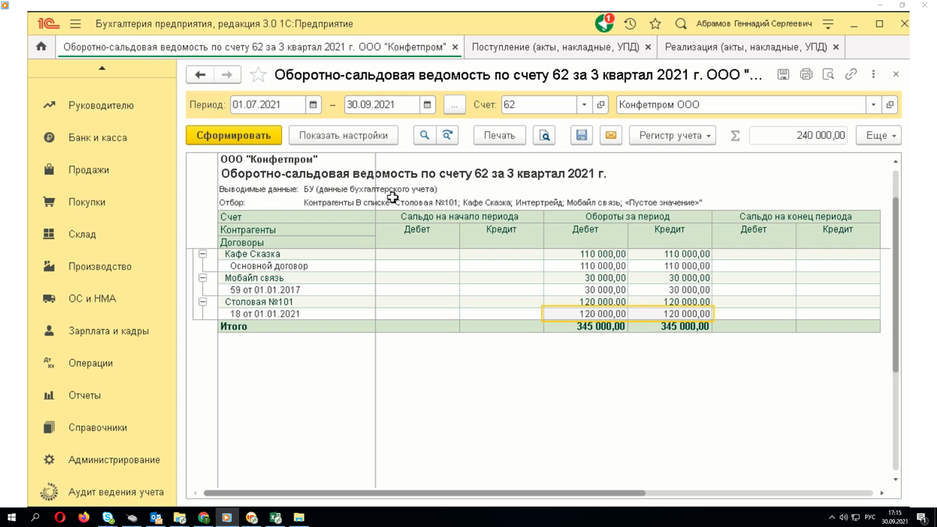Navigate back with the left arrow
This screenshot has width=937, height=527.
(201, 74)
